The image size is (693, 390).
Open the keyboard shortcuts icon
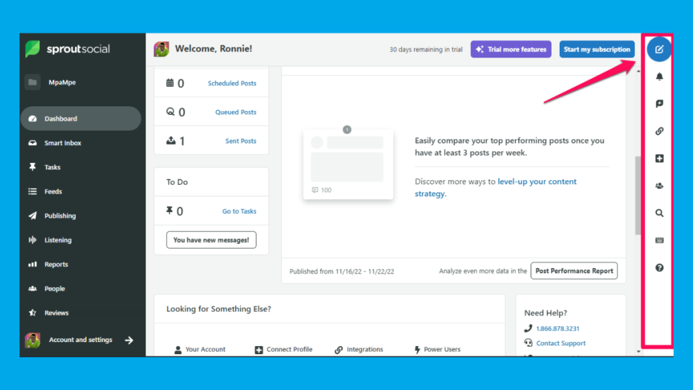point(659,240)
